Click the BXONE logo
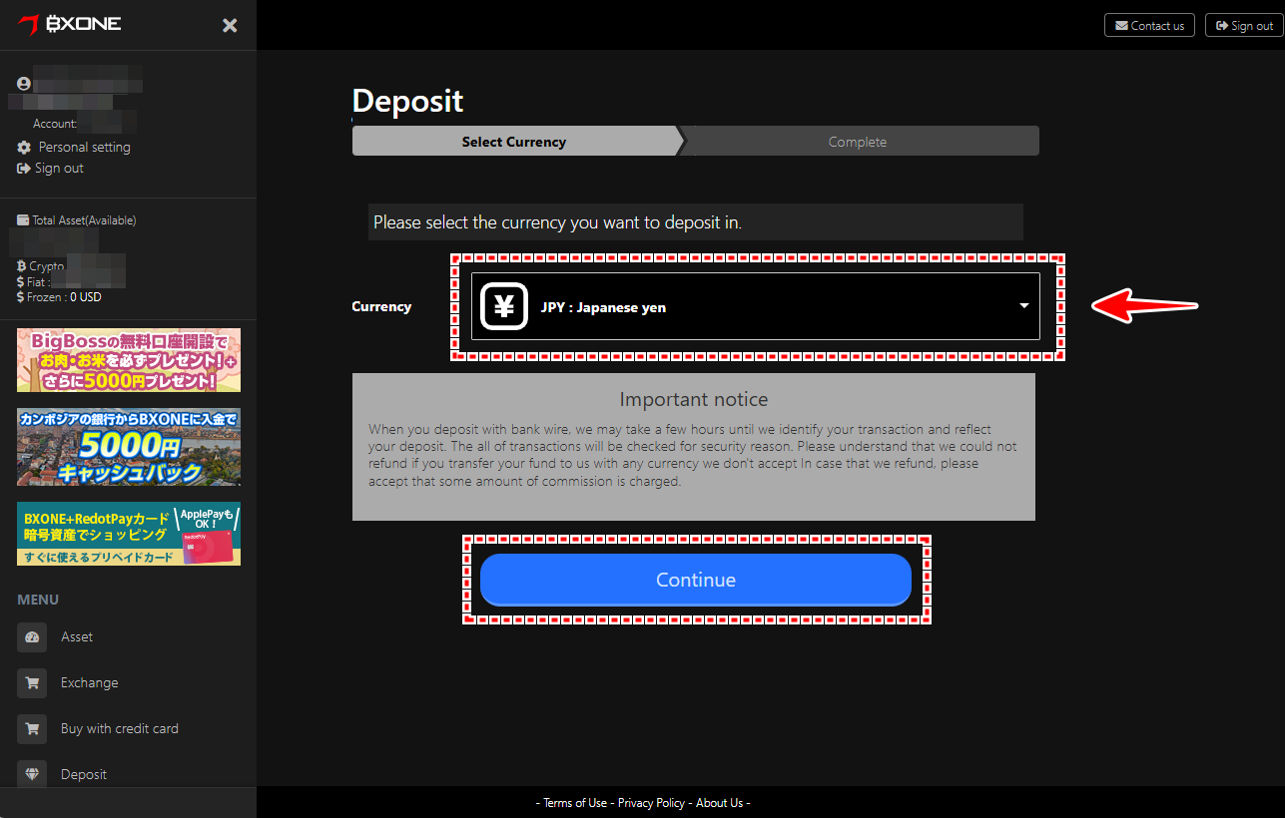Viewport: 1285px width, 818px height. coord(70,24)
